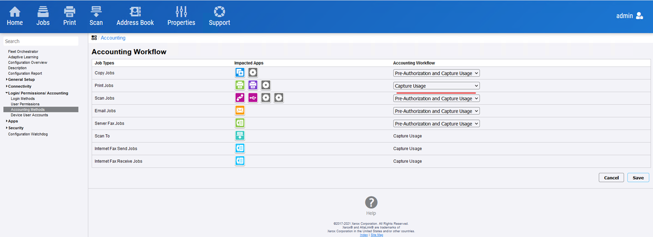Viewport: 653px width, 237px height.
Task: Select Device User Accounts in sidebar
Action: (29, 115)
